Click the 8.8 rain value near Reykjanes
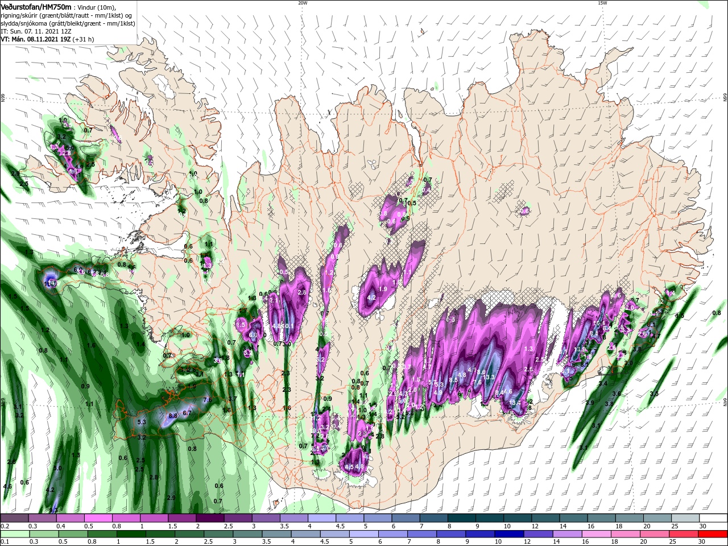Screen dimensions: 728x546 [173, 416]
